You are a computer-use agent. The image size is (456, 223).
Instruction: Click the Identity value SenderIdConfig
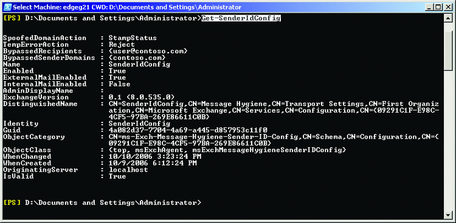click(139, 124)
